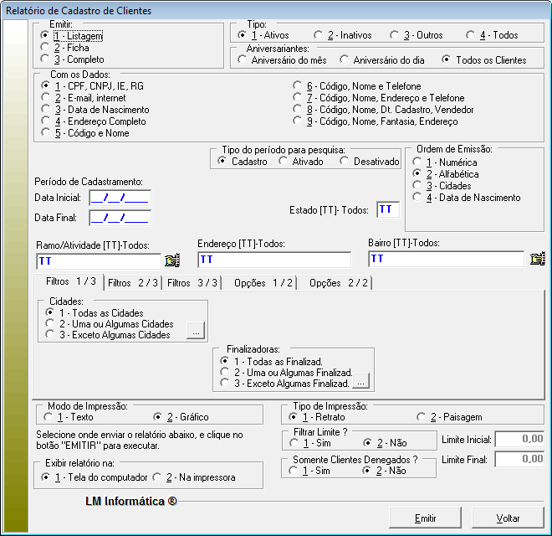Select the 2 - Ficha emit option
The width and height of the screenshot is (552, 536).
coord(46,49)
